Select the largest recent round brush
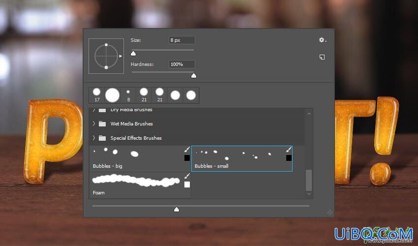Image resolution: width=418 pixels, height=246 pixels. pos(112,95)
